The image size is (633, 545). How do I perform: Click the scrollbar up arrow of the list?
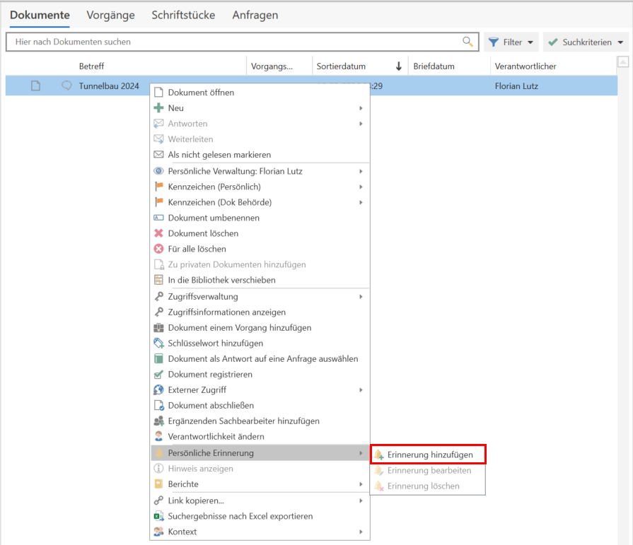(623, 63)
